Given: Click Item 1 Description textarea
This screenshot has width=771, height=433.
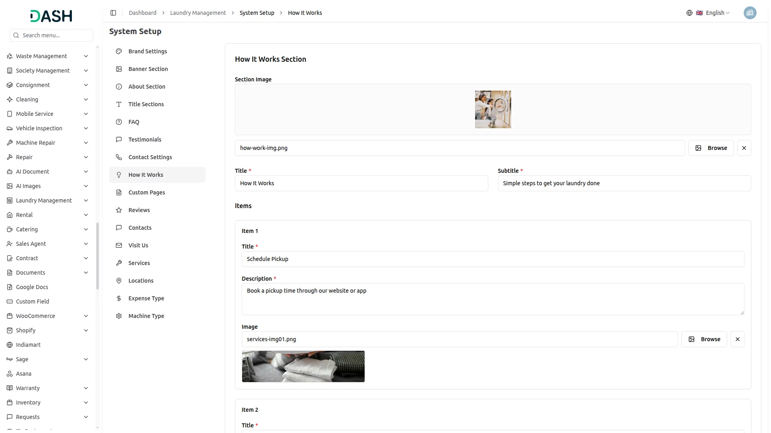Looking at the screenshot, I should pos(493,299).
